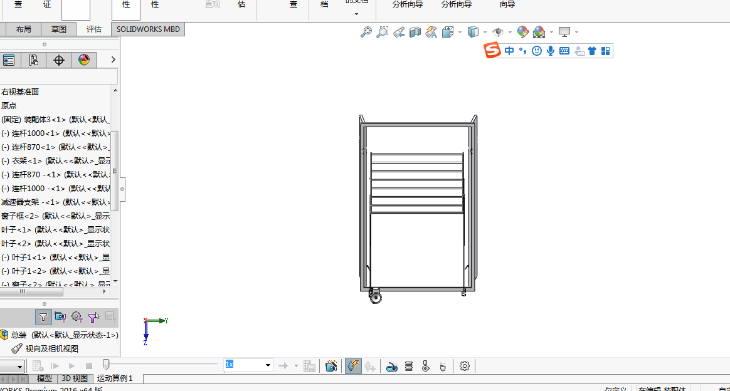730x391 pixels.
Task: Activate the Section View tool
Action: pyautogui.click(x=415, y=32)
